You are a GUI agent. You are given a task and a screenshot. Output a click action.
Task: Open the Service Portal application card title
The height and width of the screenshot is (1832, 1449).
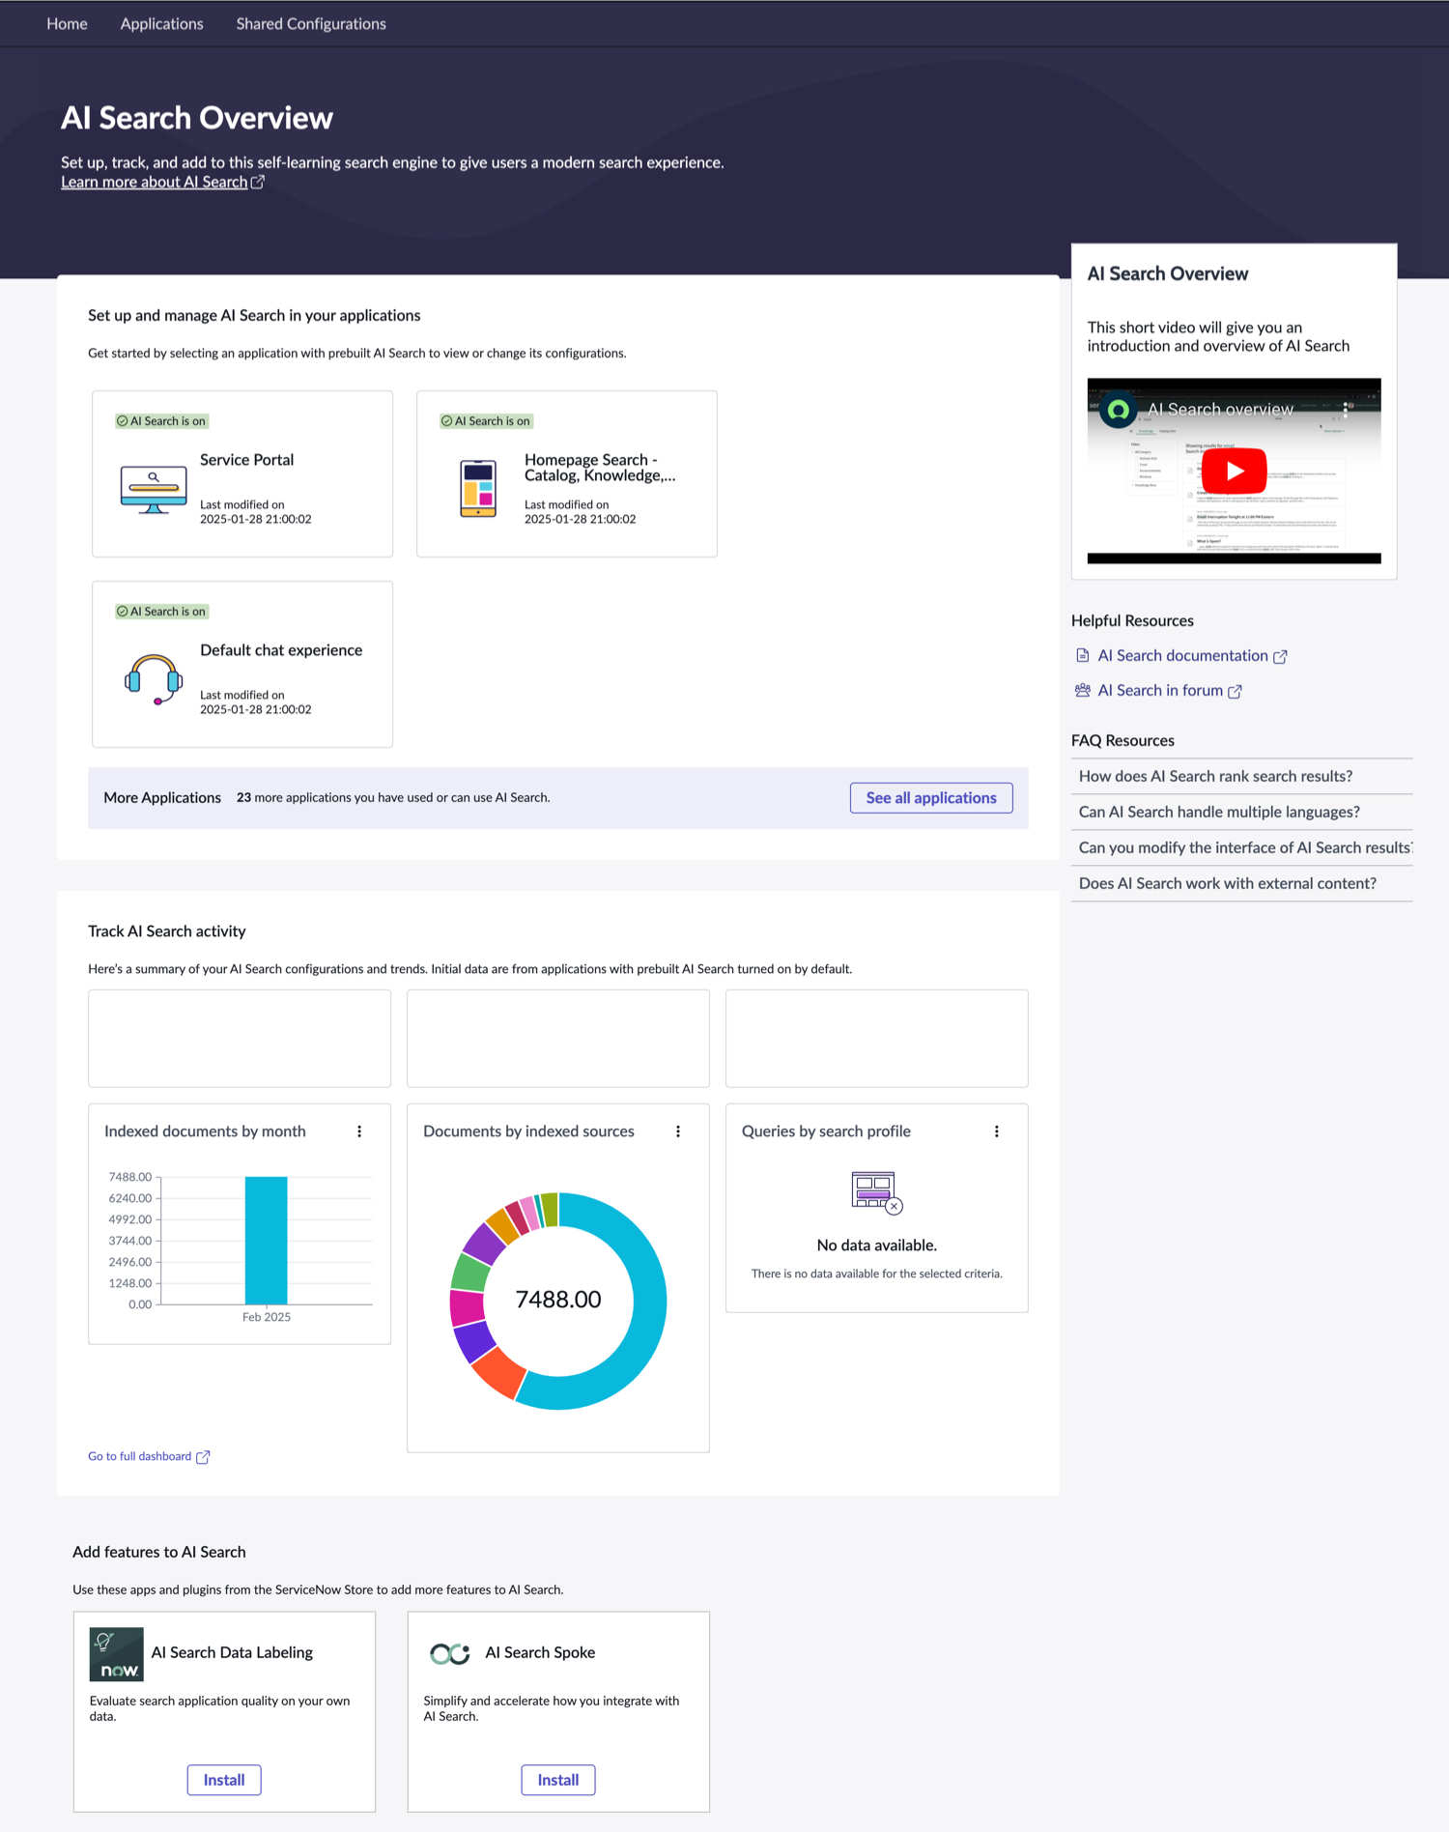click(x=246, y=460)
